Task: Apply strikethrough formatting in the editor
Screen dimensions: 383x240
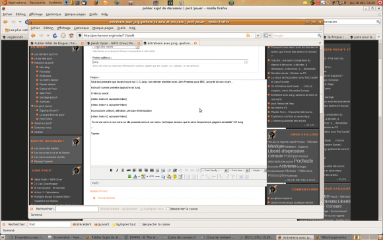Action: (129, 171)
